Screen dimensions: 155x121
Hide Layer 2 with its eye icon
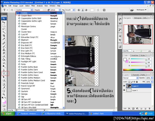[124, 86]
